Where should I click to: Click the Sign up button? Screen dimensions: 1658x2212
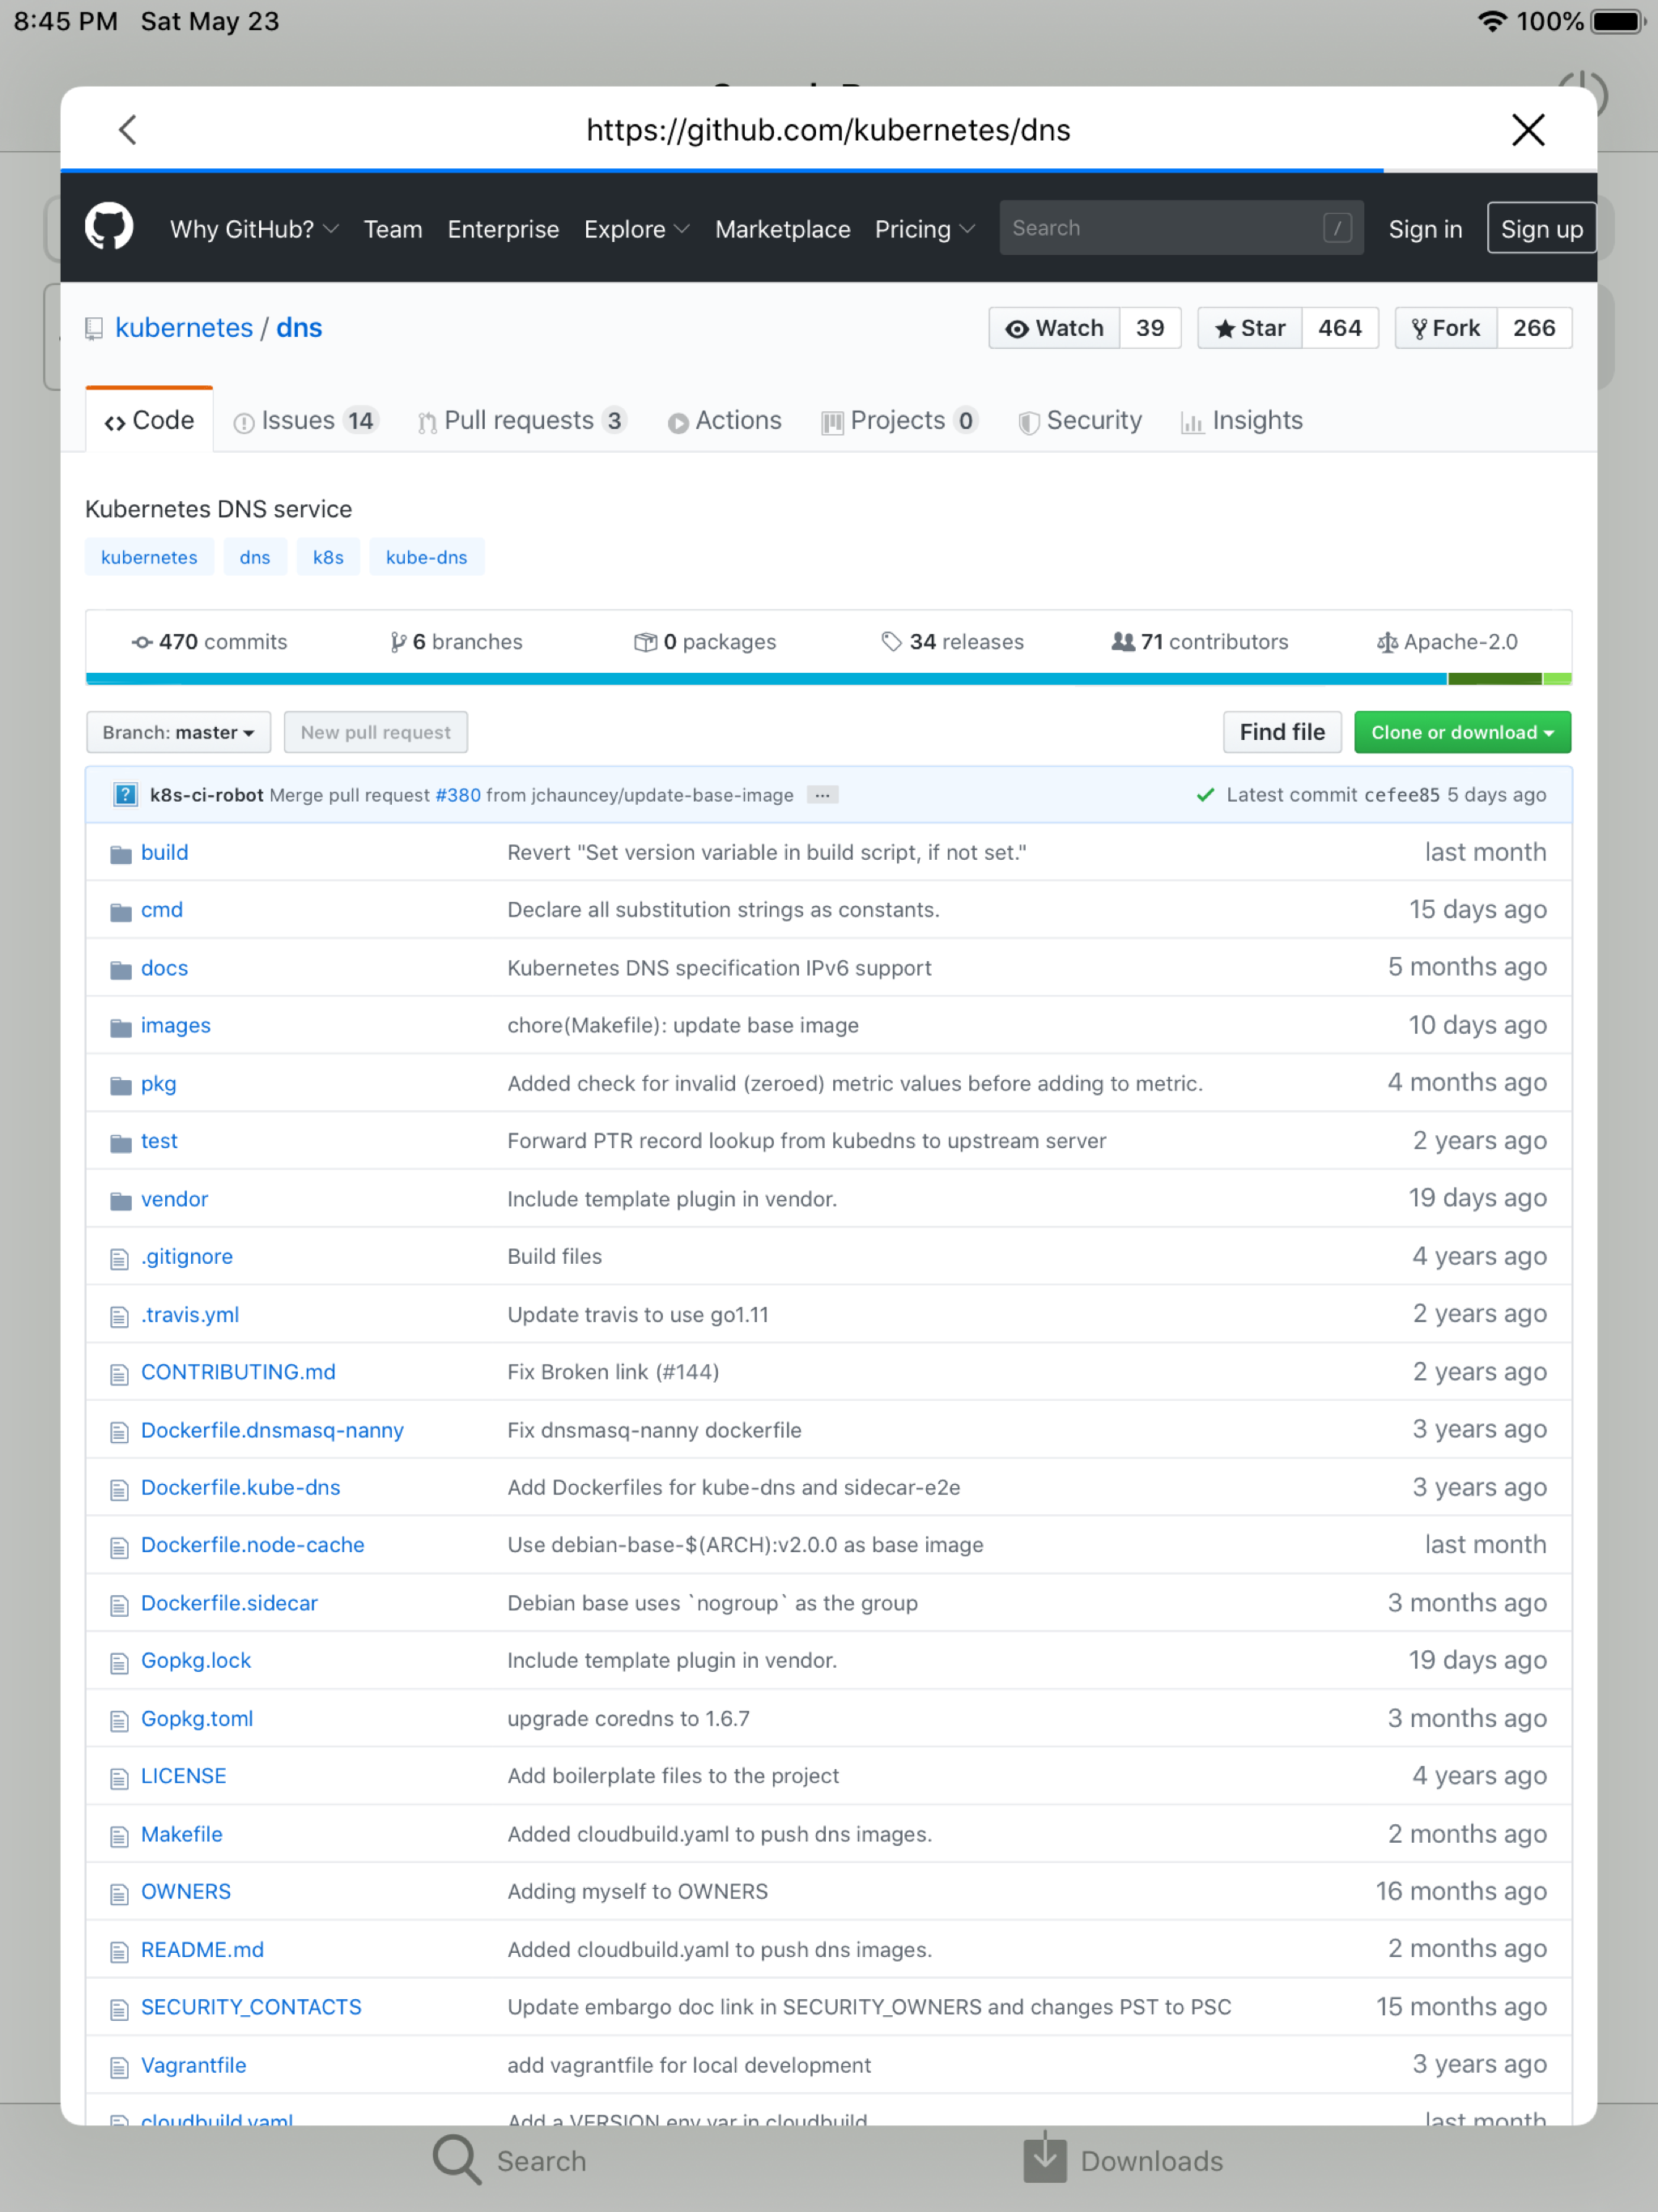1541,228
